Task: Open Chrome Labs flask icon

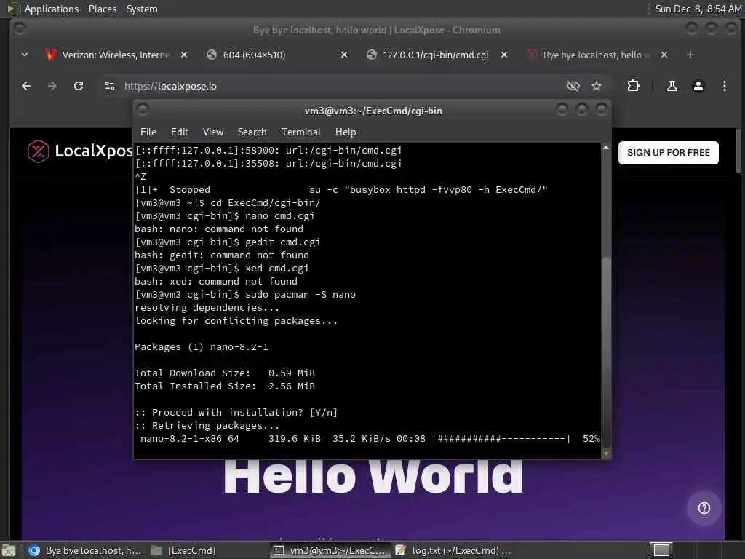Action: (672, 86)
